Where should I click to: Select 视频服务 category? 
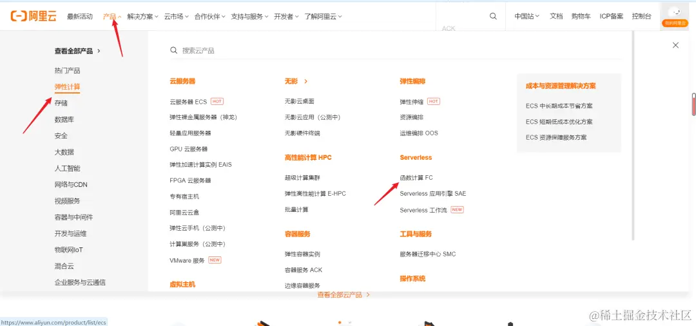click(x=68, y=201)
